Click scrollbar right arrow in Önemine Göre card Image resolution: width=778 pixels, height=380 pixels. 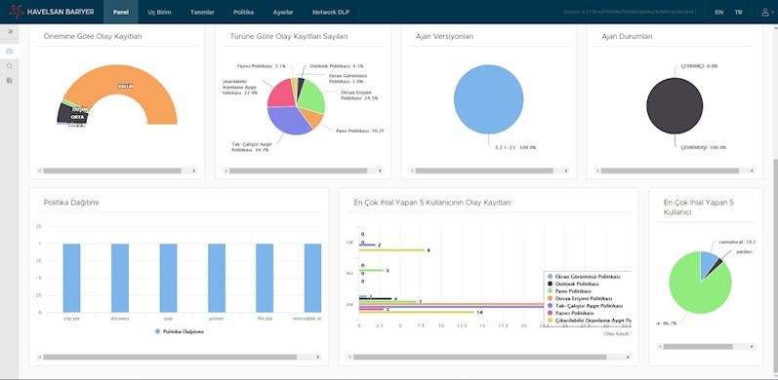(194, 171)
